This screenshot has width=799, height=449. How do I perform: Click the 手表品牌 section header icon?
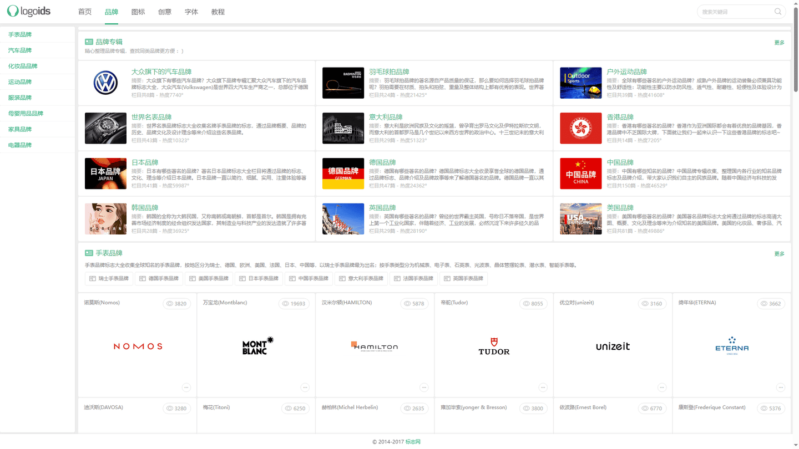(x=89, y=253)
